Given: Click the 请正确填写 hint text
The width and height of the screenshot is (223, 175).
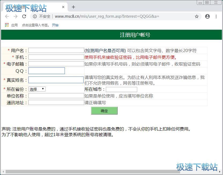Looking at the screenshot, I should [x=95, y=103].
